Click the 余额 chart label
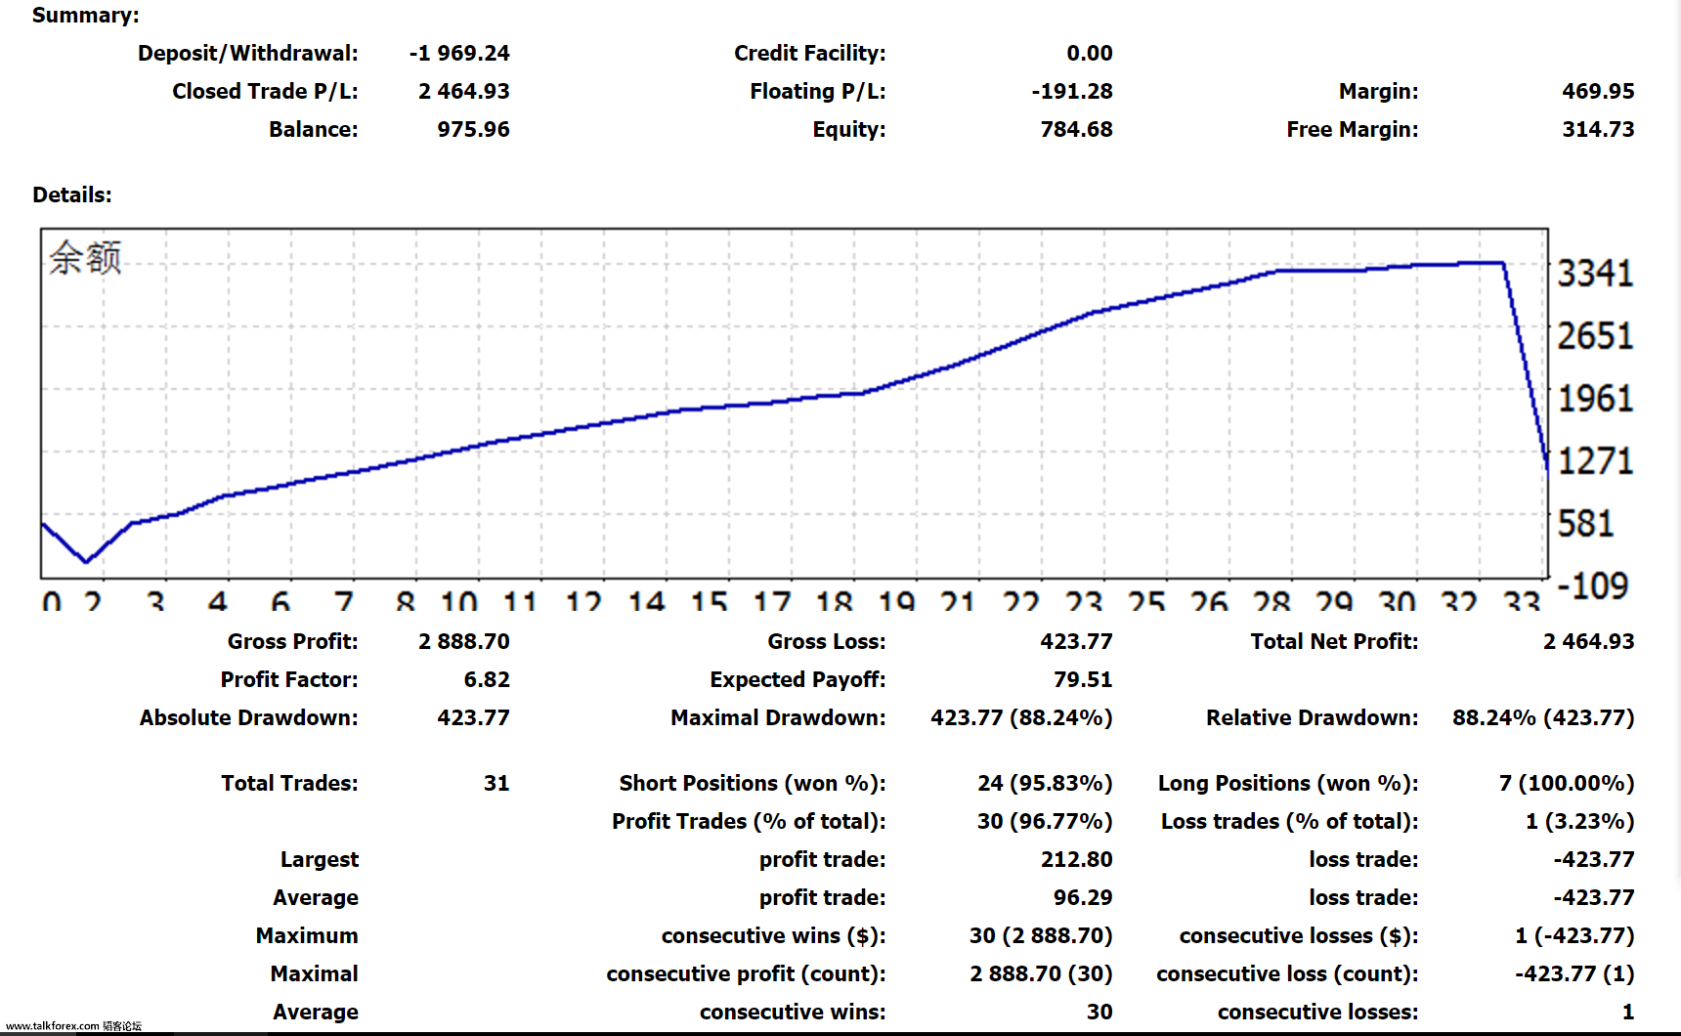Viewport: 1681px width, 1036px height. tap(85, 258)
